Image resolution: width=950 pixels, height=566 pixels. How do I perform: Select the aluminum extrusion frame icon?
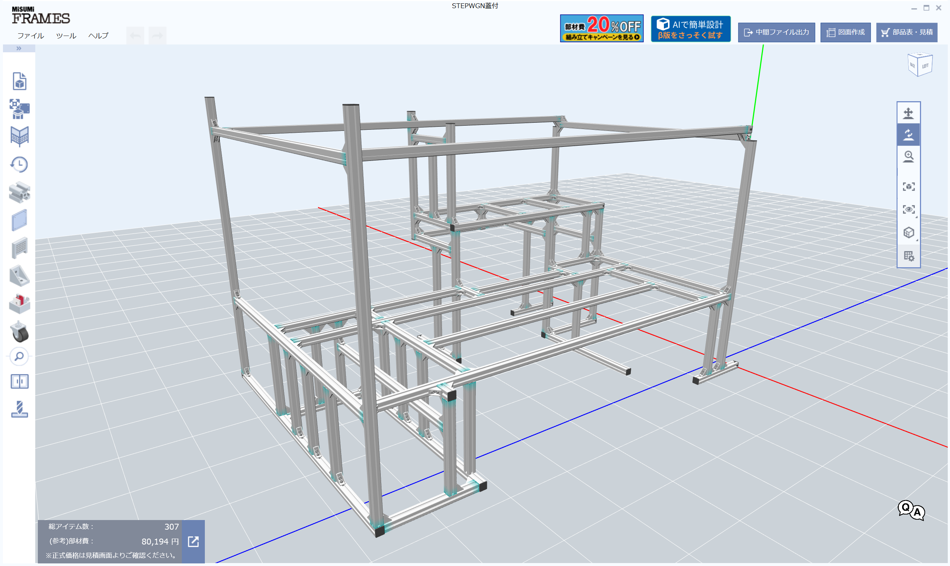point(19,193)
